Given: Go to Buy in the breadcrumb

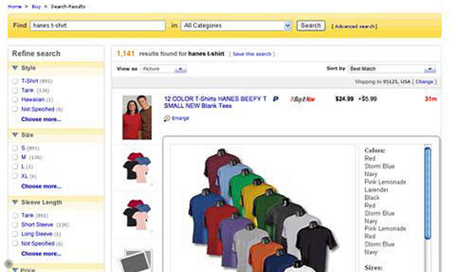Looking at the screenshot, I should [x=36, y=7].
